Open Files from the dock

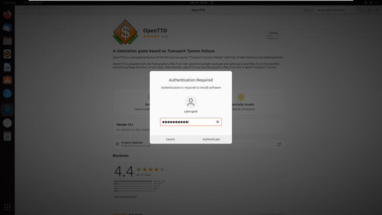(x=7, y=41)
